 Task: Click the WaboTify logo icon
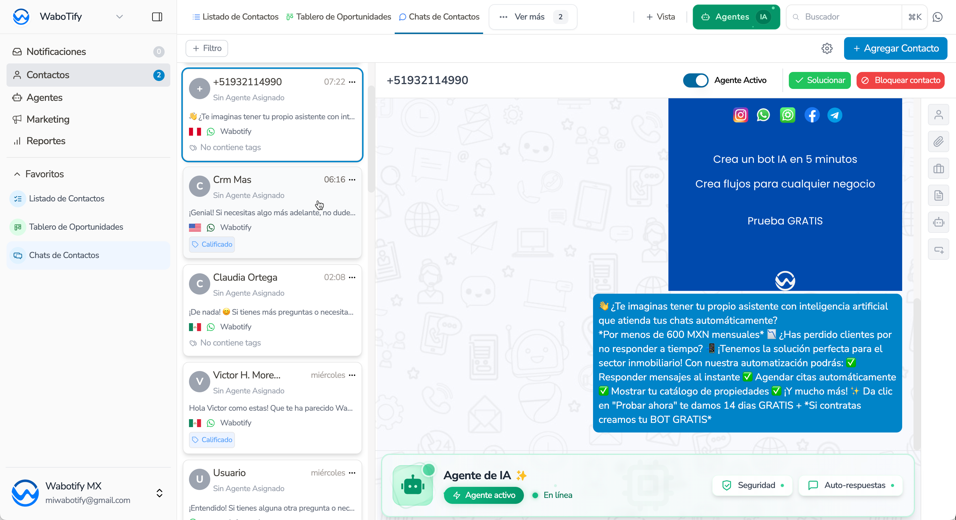coord(21,17)
